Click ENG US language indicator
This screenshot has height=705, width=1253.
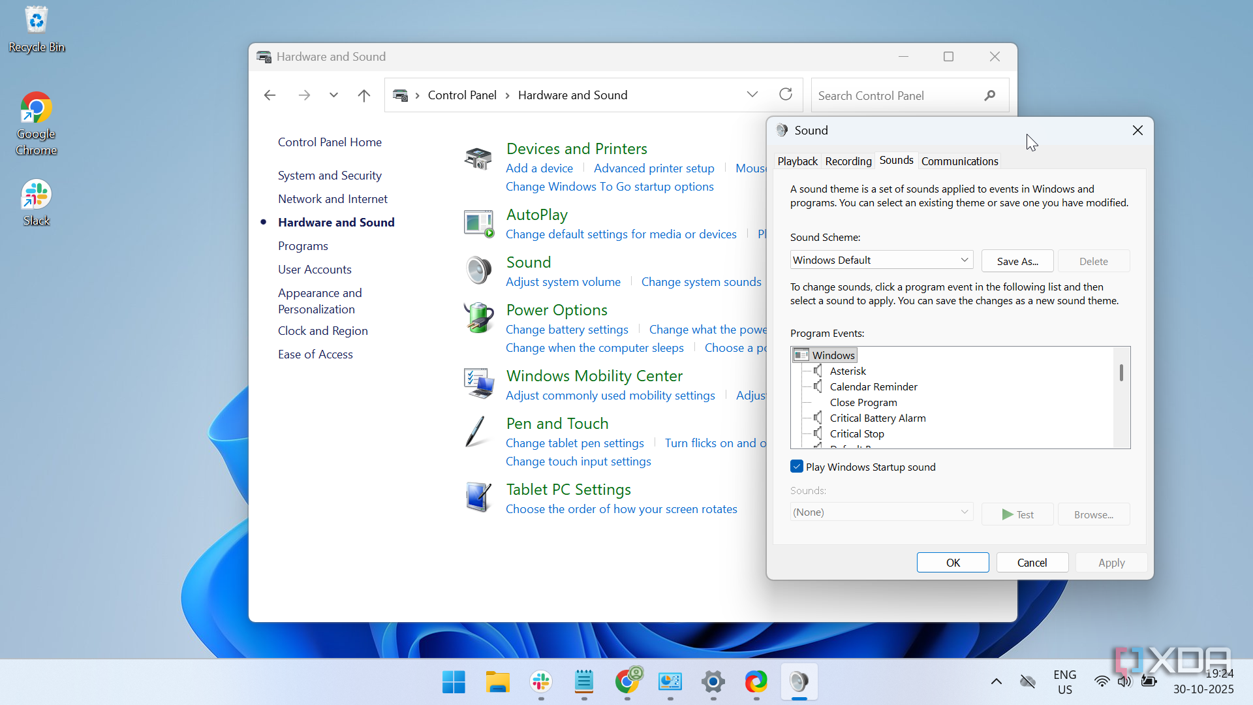[1064, 681]
